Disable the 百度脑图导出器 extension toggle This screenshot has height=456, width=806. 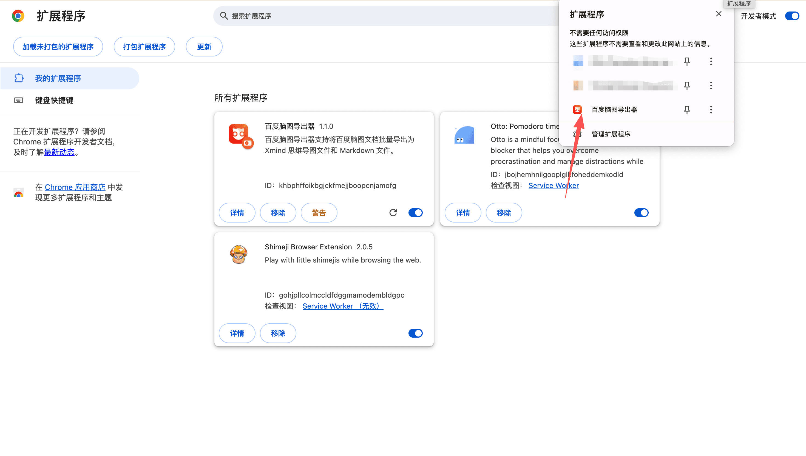click(415, 213)
